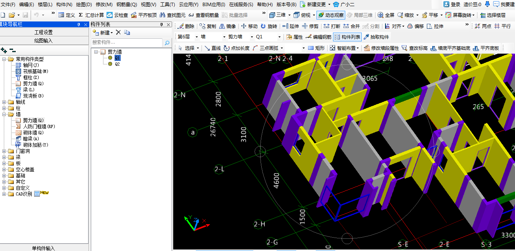Click 屏幕旋转 screen rotate tool
Screen dimensions: 515x251
coord(459,15)
